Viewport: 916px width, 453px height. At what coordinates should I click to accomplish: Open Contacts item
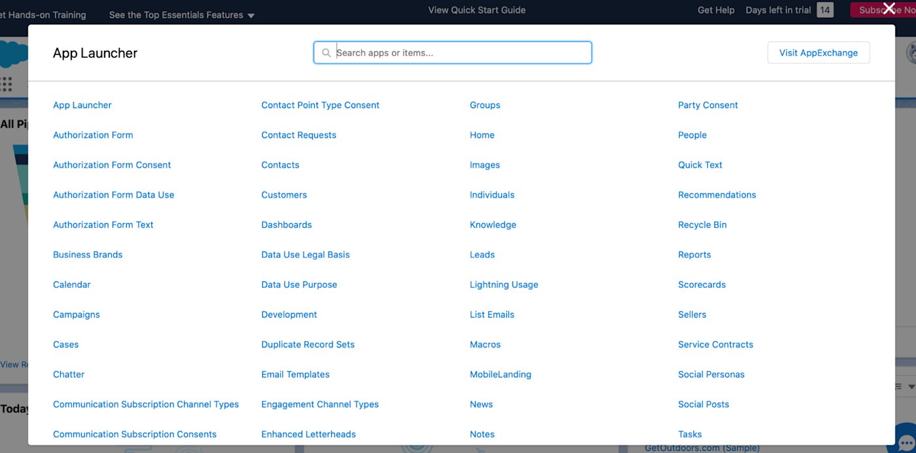click(x=281, y=165)
